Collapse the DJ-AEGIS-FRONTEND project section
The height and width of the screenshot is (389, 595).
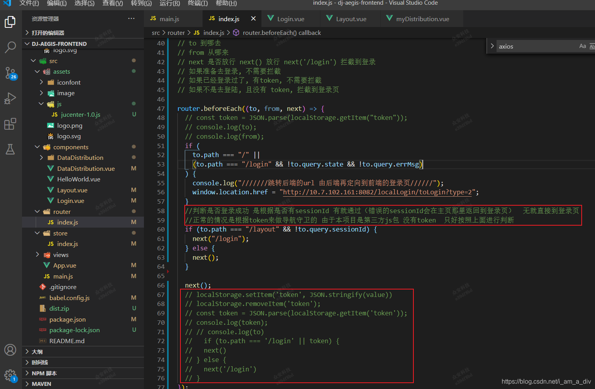click(x=83, y=44)
